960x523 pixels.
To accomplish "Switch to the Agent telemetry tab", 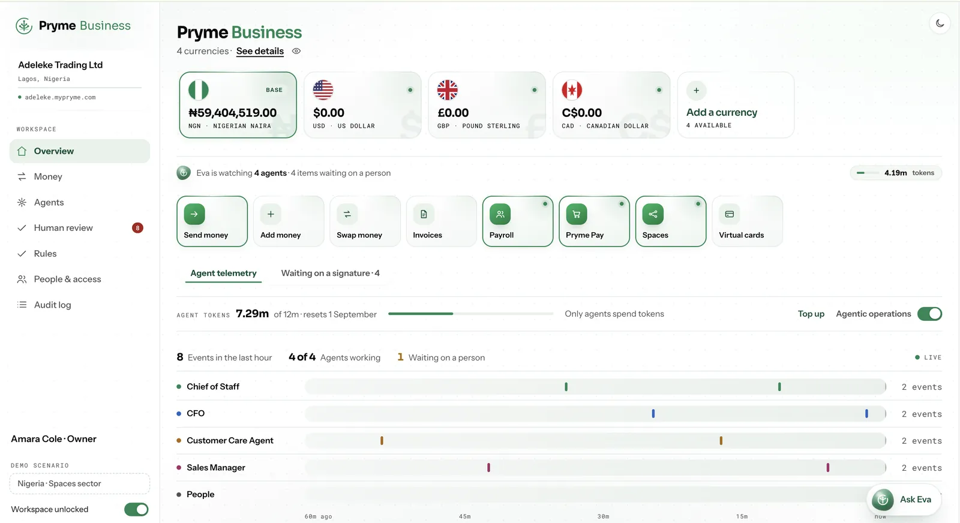I will point(223,273).
